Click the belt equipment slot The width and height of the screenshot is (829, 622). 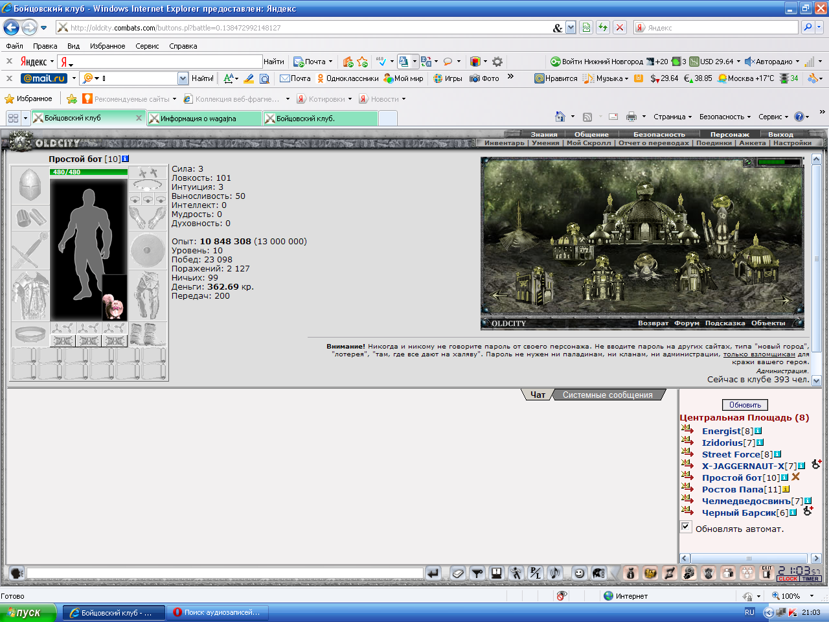pos(30,334)
